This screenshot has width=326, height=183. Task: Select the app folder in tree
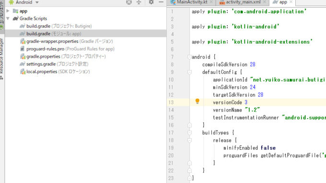point(23,11)
